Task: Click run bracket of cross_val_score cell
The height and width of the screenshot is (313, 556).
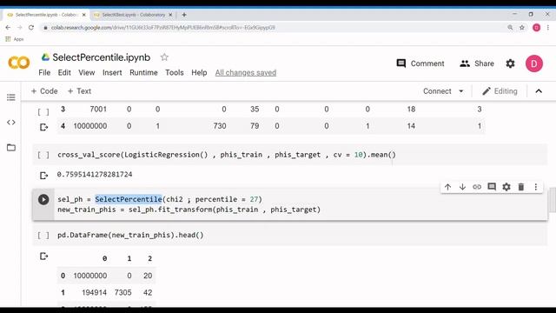Action: point(43,155)
